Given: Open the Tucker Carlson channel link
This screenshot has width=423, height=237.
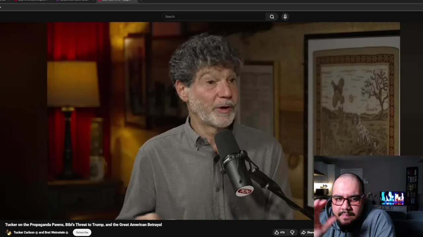Looking at the screenshot, I should tap(24, 232).
